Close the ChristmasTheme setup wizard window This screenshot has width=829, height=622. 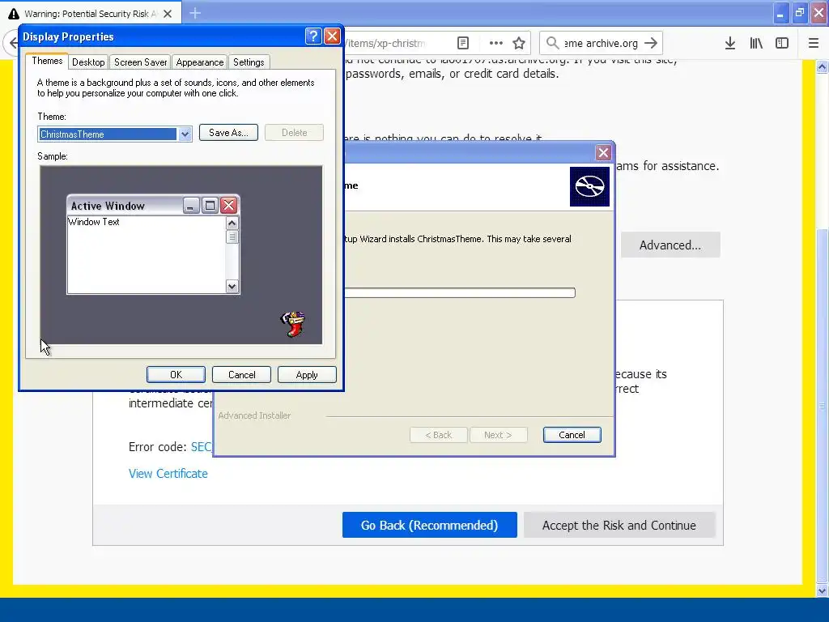click(602, 153)
